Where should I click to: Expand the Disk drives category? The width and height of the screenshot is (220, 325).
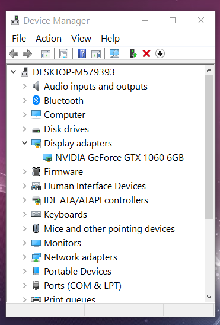[x=25, y=129]
